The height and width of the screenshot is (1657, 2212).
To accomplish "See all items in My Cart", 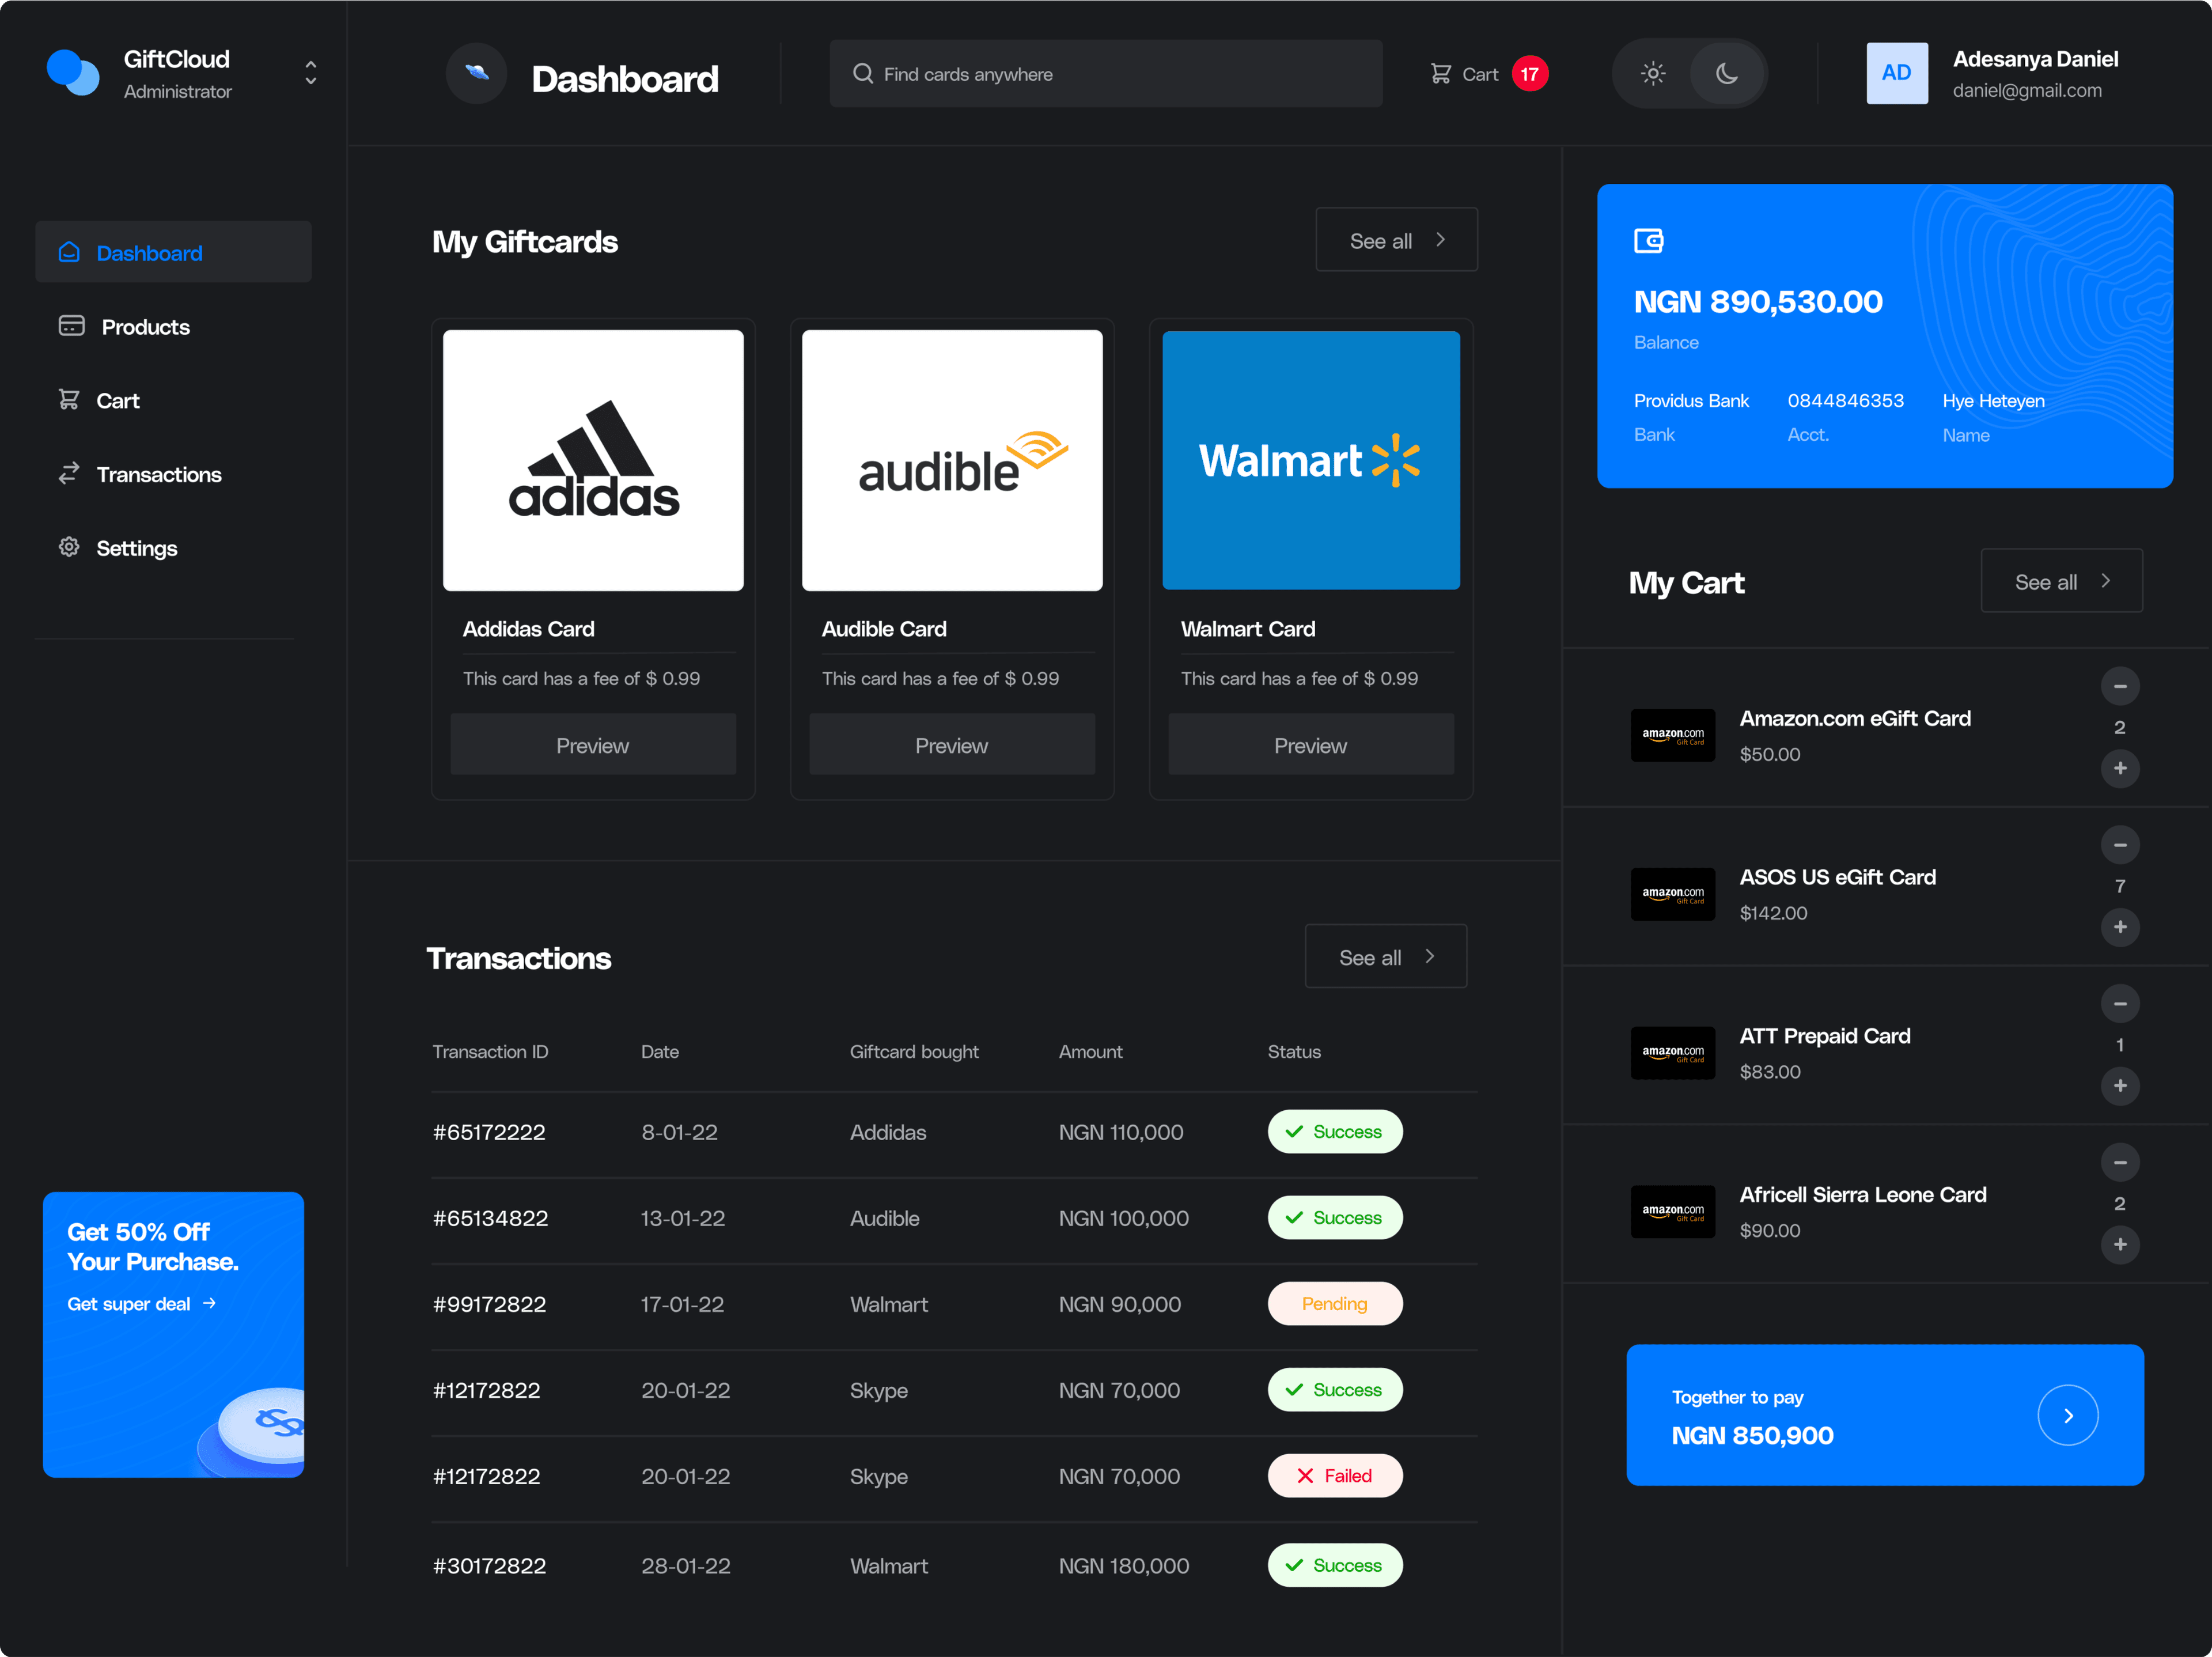I will [x=2061, y=581].
